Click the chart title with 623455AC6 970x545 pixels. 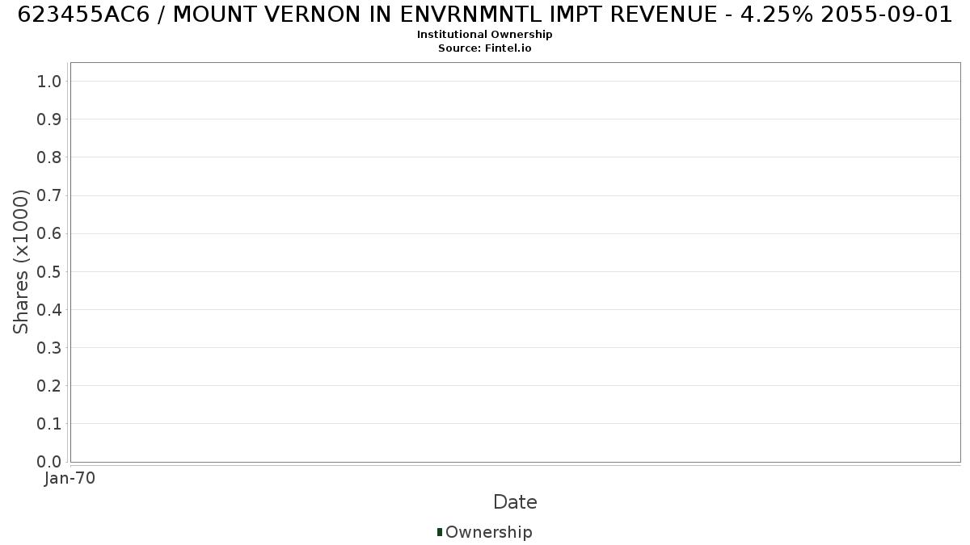[x=485, y=15]
